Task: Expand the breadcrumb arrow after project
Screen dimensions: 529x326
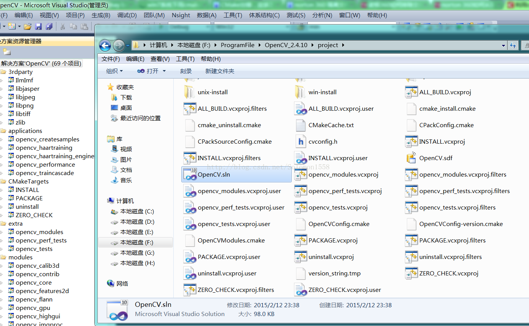Action: point(343,45)
